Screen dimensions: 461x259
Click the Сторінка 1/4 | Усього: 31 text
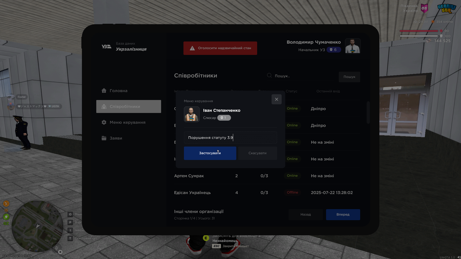194,218
